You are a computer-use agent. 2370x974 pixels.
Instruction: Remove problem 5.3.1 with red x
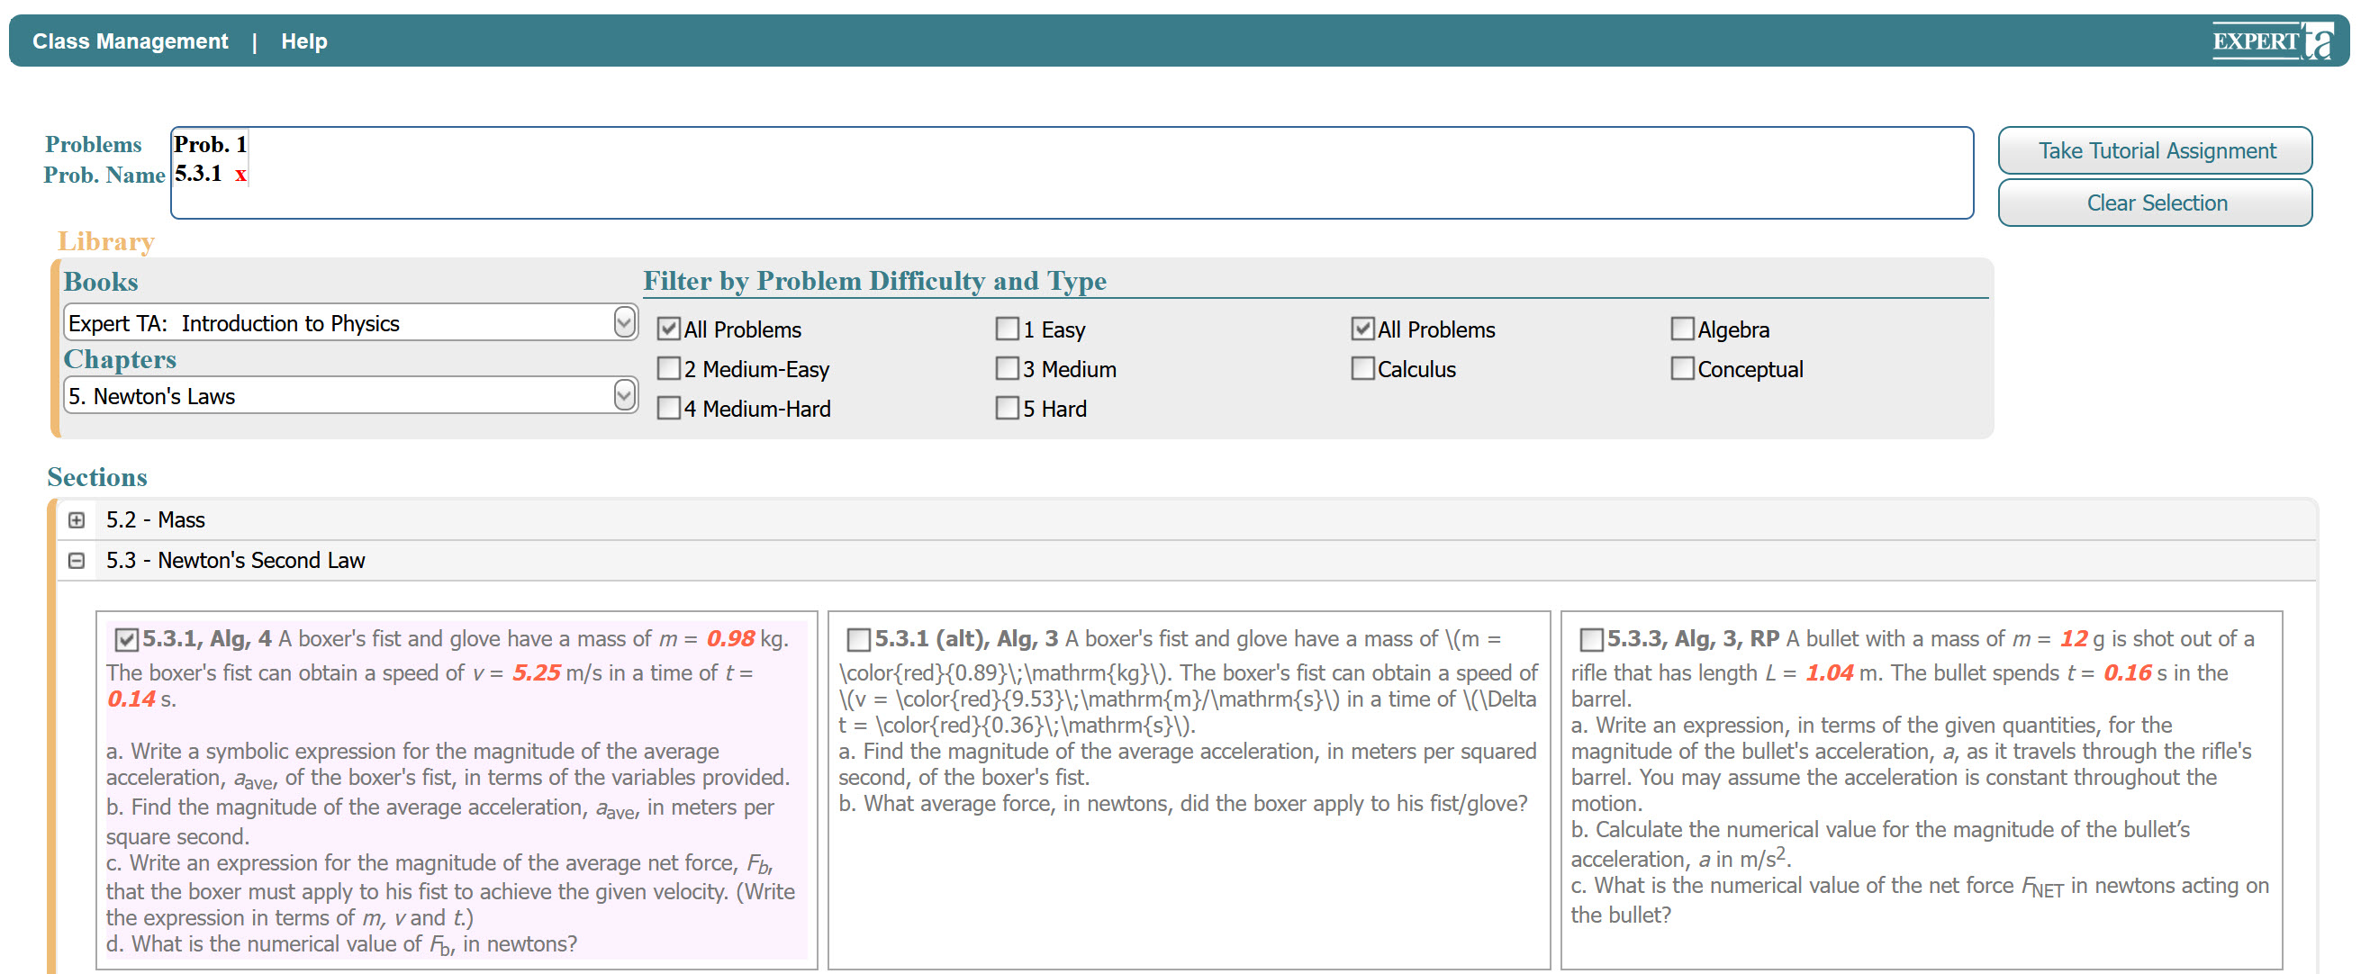[x=240, y=175]
